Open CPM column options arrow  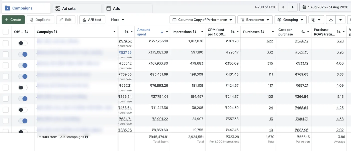237,32
